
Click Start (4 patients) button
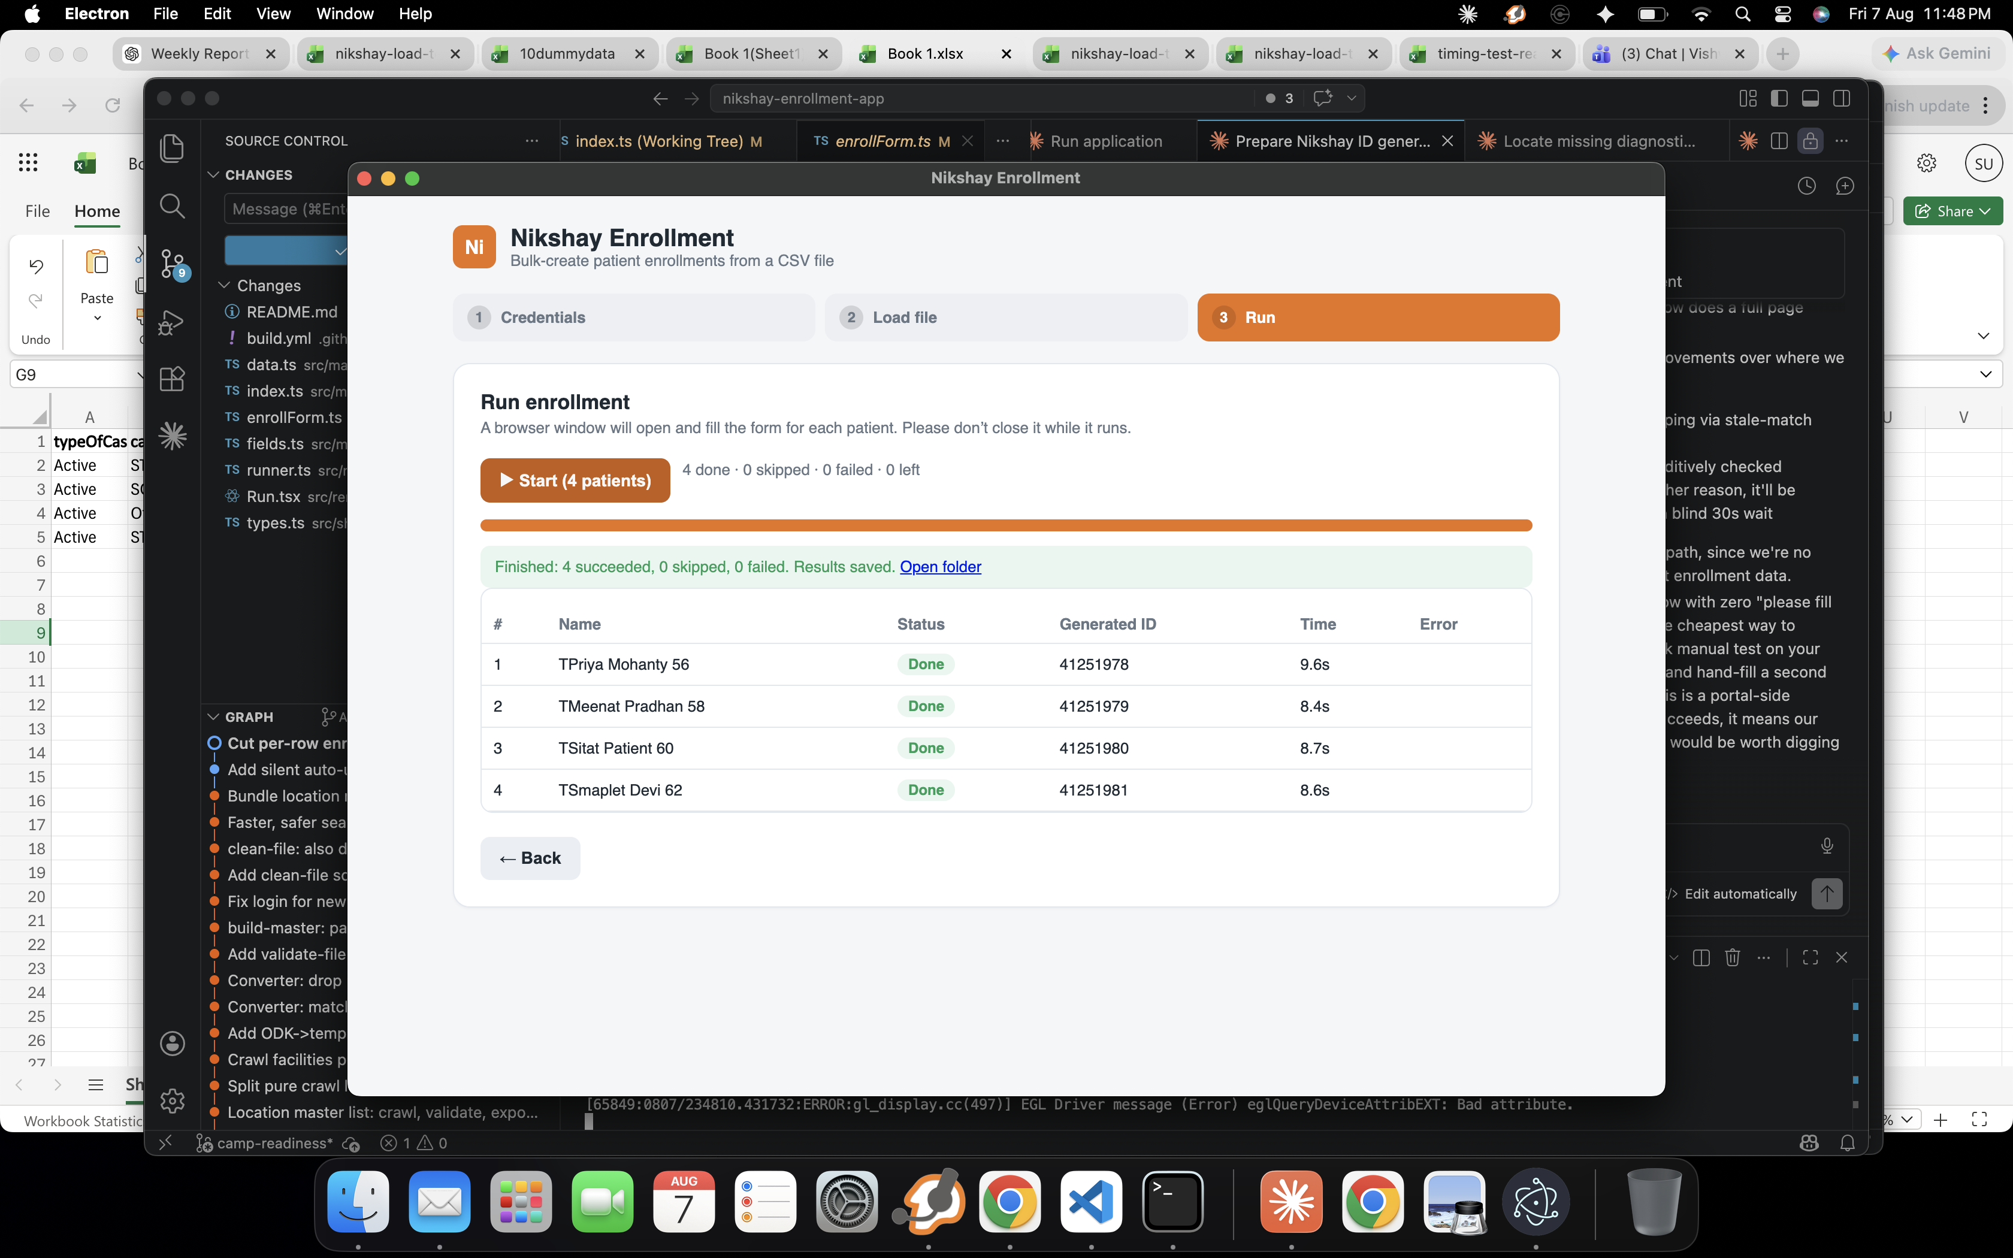click(575, 480)
